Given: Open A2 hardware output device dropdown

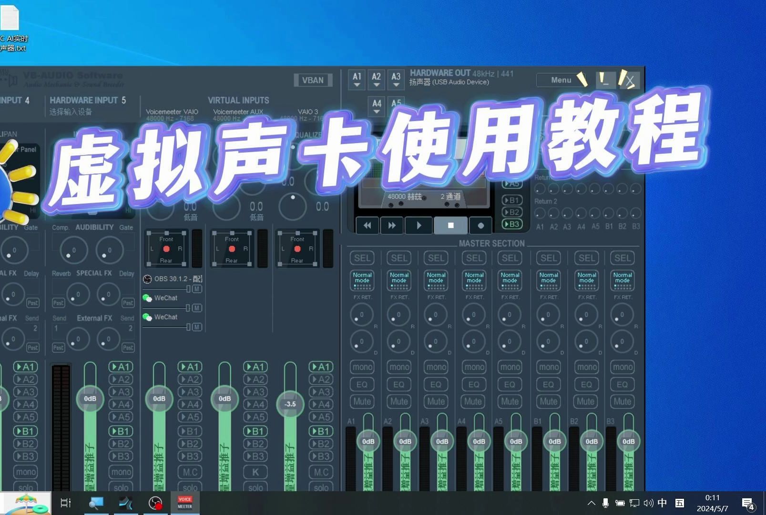Looking at the screenshot, I should click(x=377, y=80).
